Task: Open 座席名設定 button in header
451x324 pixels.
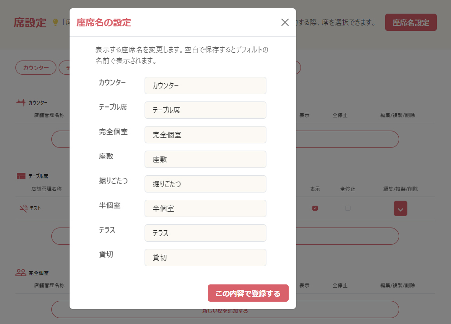Action: tap(411, 22)
